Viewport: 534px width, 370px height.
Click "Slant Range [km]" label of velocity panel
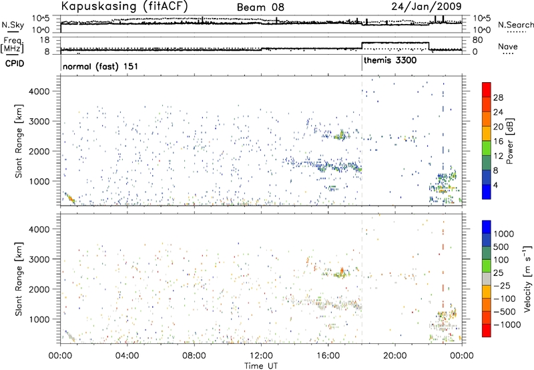pyautogui.click(x=19, y=279)
